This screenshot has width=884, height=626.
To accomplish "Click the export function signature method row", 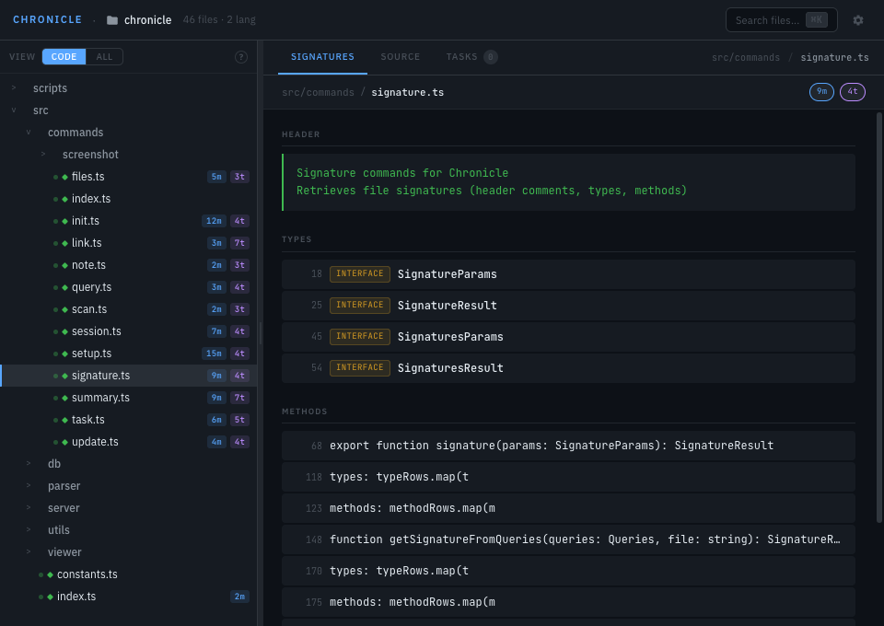I will tap(568, 446).
